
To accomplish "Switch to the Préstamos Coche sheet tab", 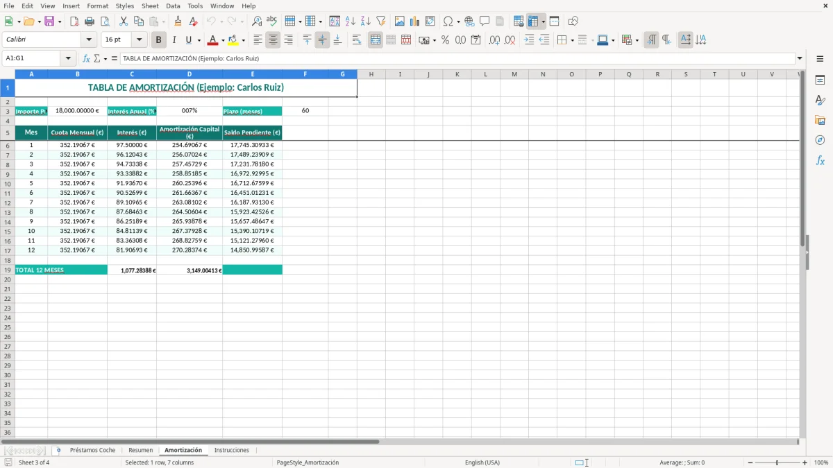I will 92,450.
